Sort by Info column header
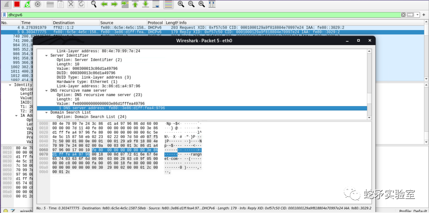The height and width of the screenshot is (213, 429). tap(301, 23)
